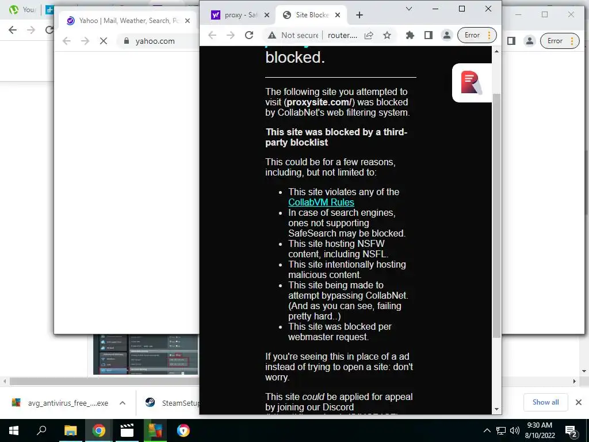Open side panel icon in the rear window

511,41
